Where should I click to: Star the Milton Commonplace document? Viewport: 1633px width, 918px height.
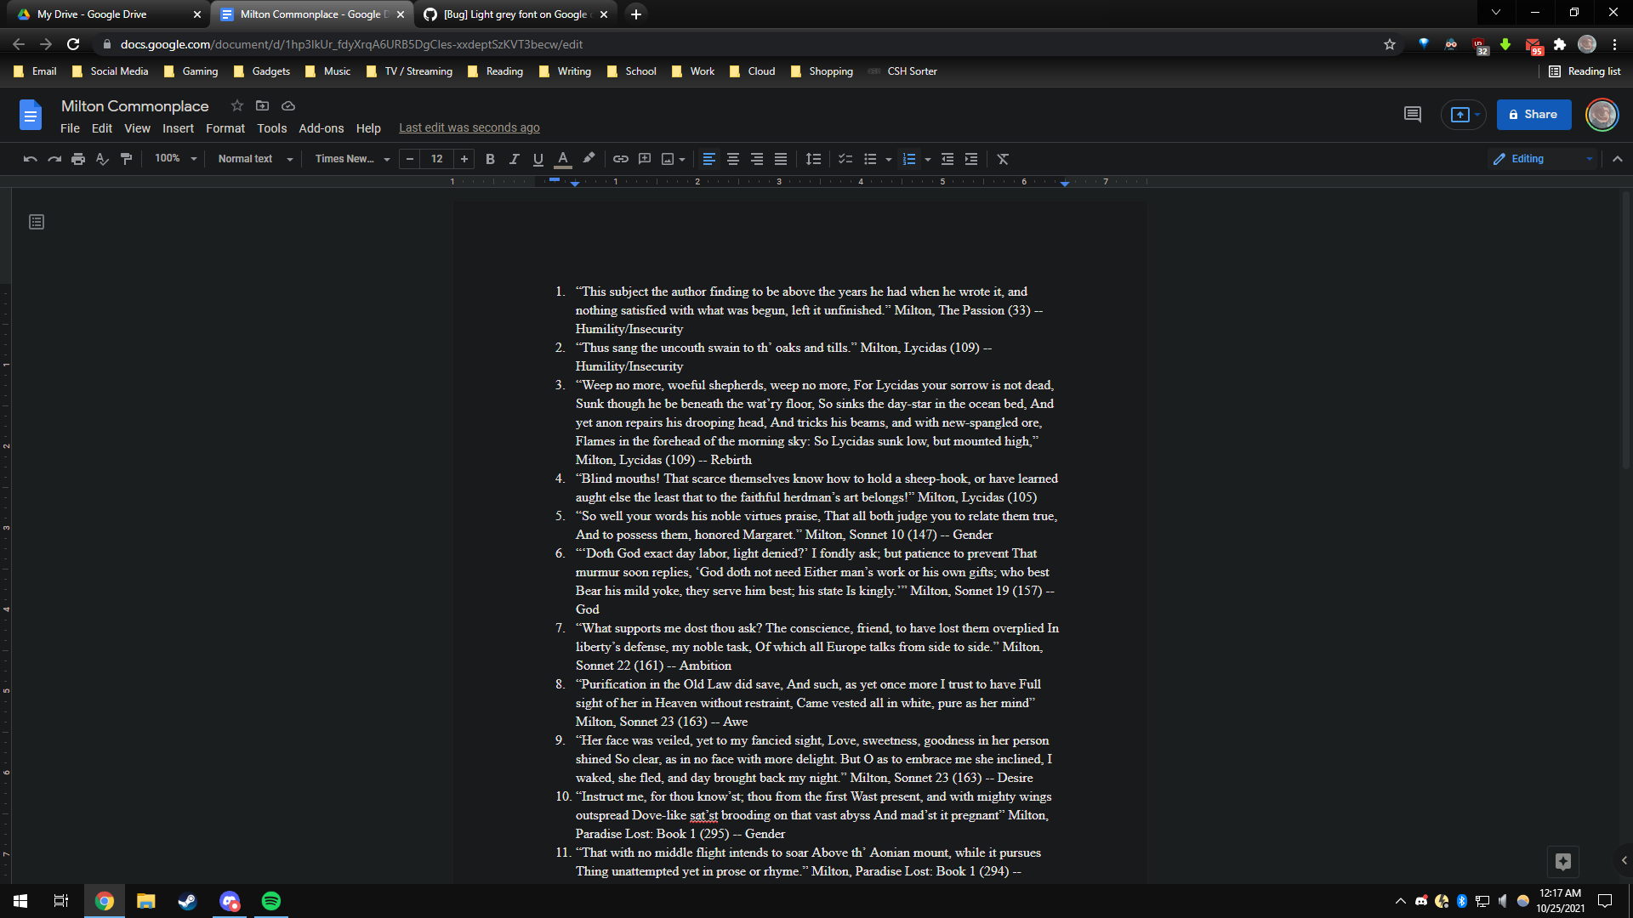pos(236,105)
